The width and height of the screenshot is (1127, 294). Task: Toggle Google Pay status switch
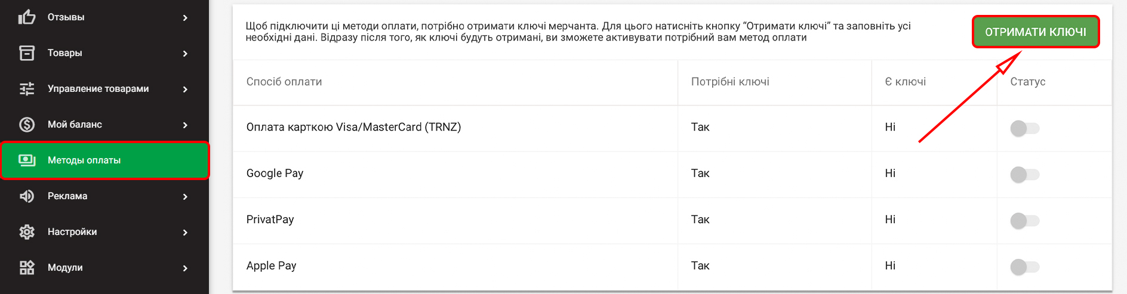click(x=1024, y=175)
